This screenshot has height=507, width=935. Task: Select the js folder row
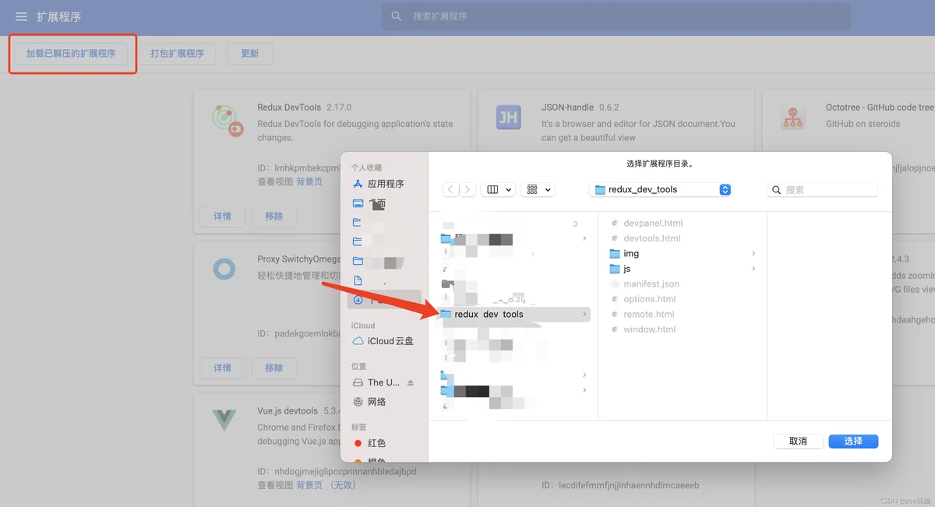tap(682, 269)
